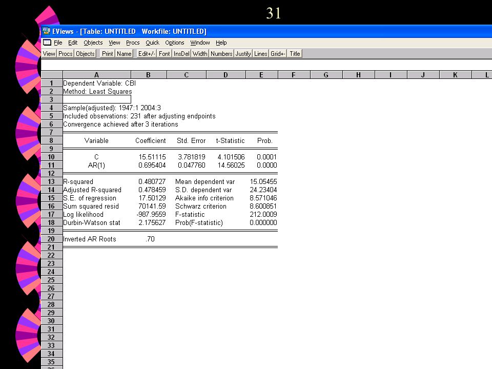Image resolution: width=492 pixels, height=369 pixels.
Task: Click the table edit field below toolbar
Action: point(266,65)
